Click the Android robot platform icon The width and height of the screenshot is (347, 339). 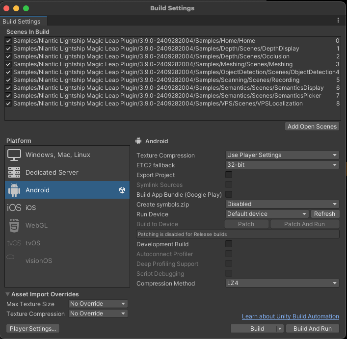14,190
